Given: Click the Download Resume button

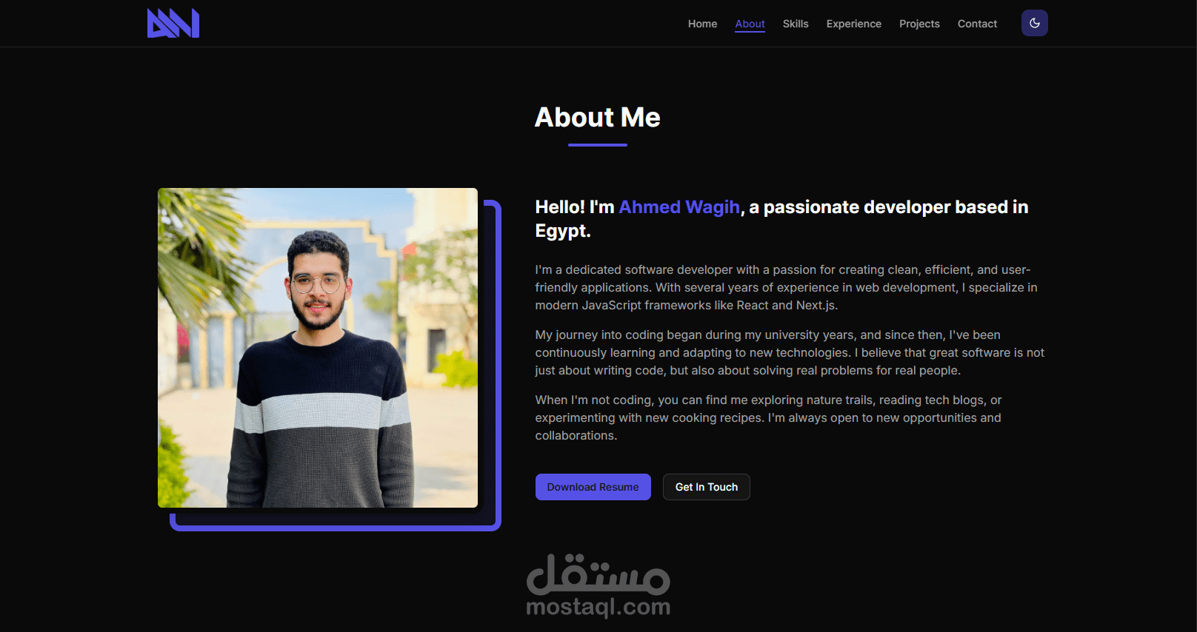Looking at the screenshot, I should pyautogui.click(x=593, y=487).
